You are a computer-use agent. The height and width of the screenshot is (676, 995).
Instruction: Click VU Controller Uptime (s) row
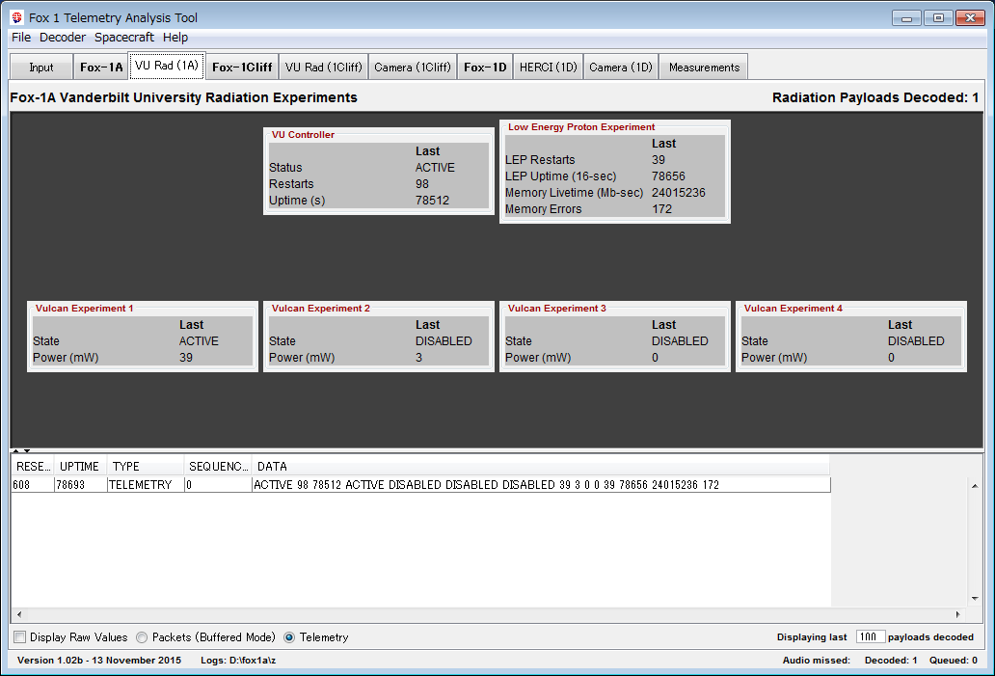coord(379,201)
